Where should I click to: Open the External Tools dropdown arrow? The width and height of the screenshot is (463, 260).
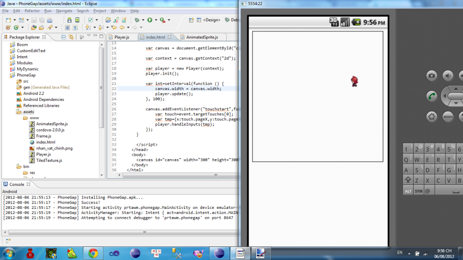[x=169, y=20]
